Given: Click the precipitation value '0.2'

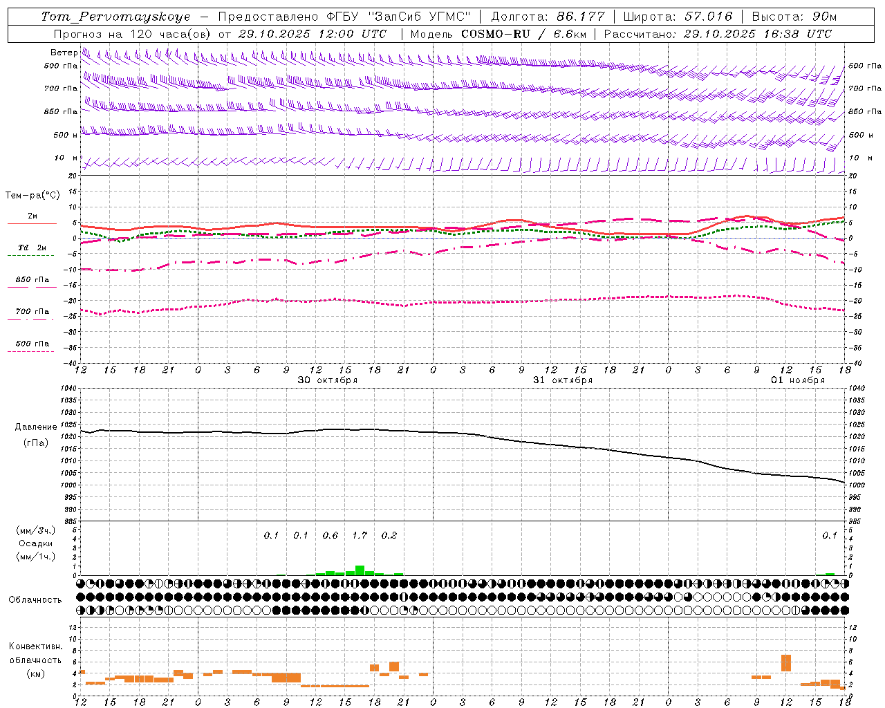Looking at the screenshot, I should (x=389, y=536).
